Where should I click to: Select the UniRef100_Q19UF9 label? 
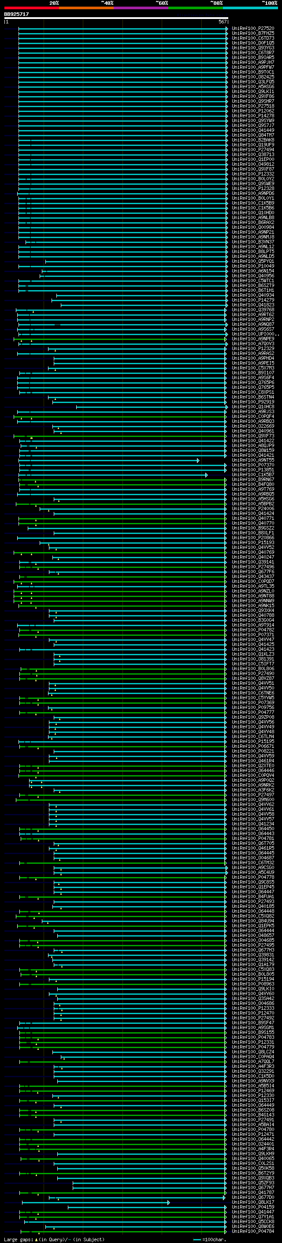pyautogui.click(x=253, y=145)
